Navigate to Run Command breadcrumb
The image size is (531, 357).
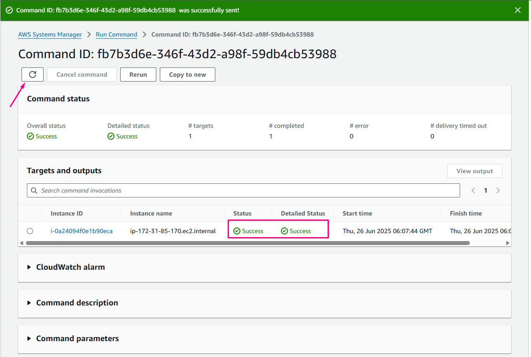click(116, 34)
